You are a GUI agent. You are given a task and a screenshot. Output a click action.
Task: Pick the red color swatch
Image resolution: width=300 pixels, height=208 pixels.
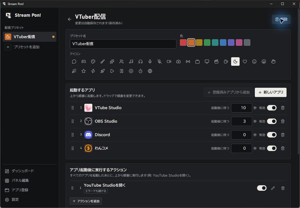point(183,43)
